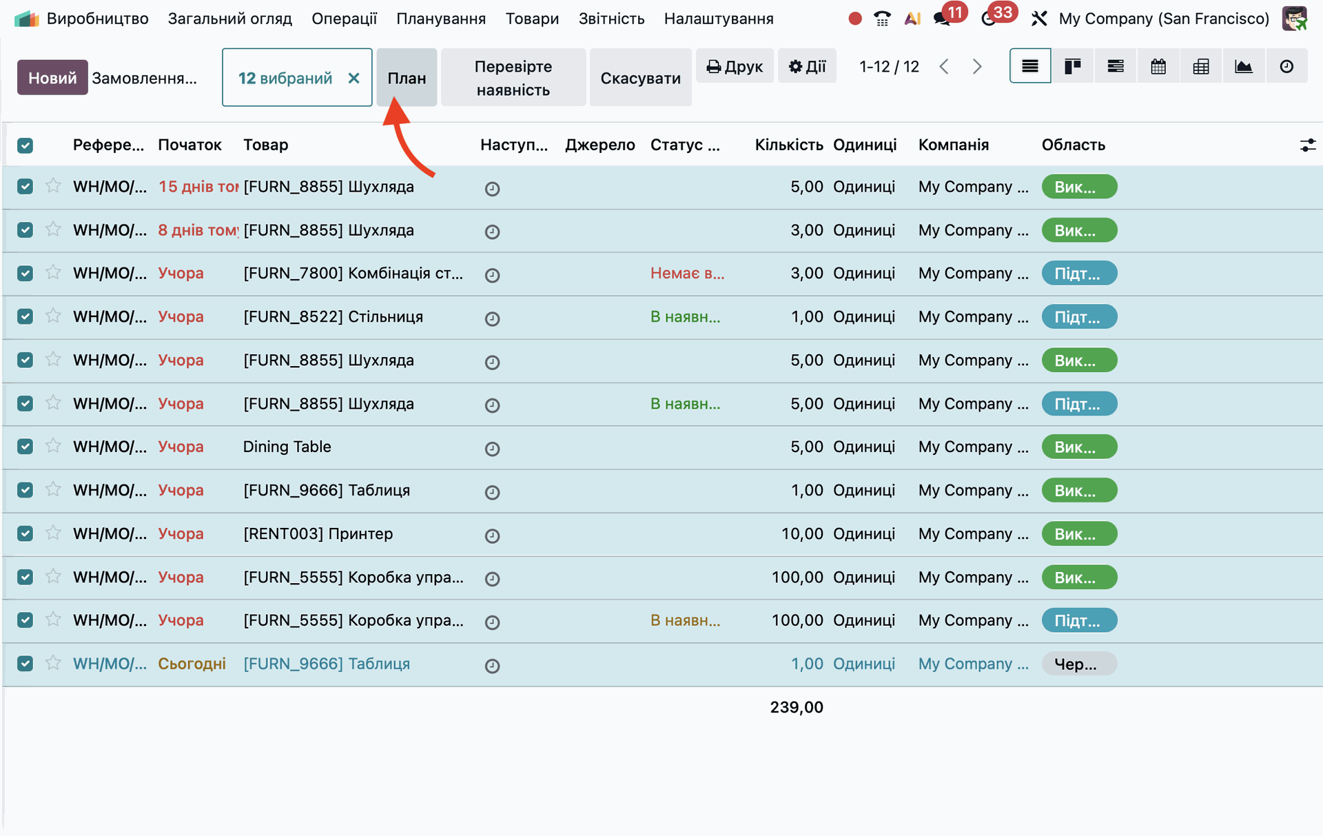Click the optional columns adjust icon

click(1307, 145)
